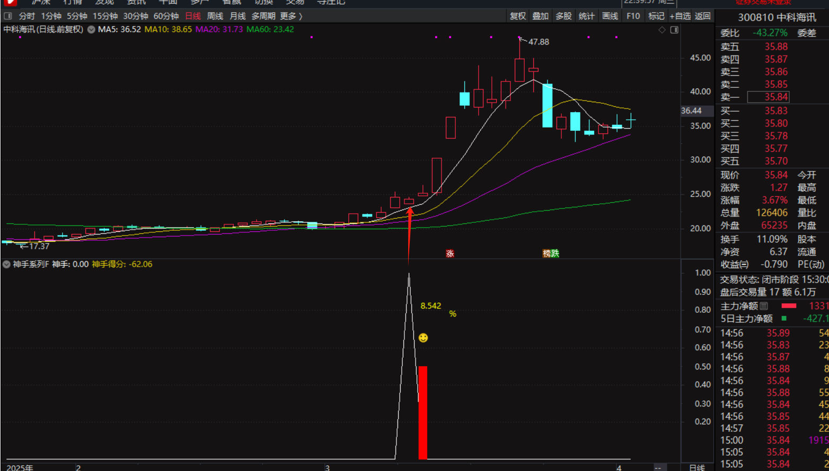Click the +自选 button to add to watchlist
The image size is (829, 471).
pos(680,16)
